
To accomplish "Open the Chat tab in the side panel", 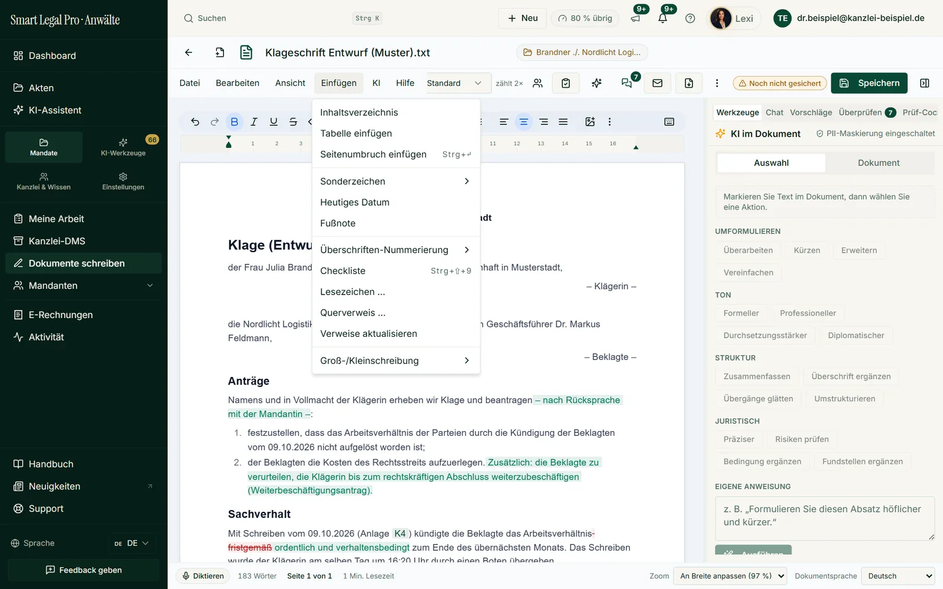I will tap(774, 112).
